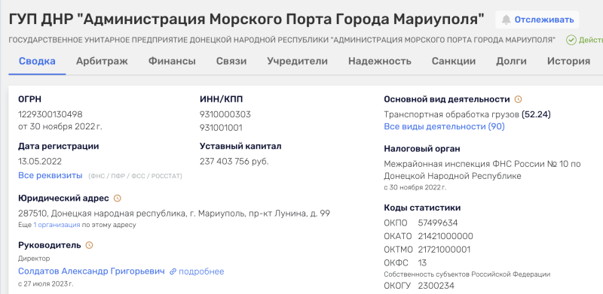Screen dimensions: 603x294
Task: Open the Санкции tab
Action: click(454, 61)
